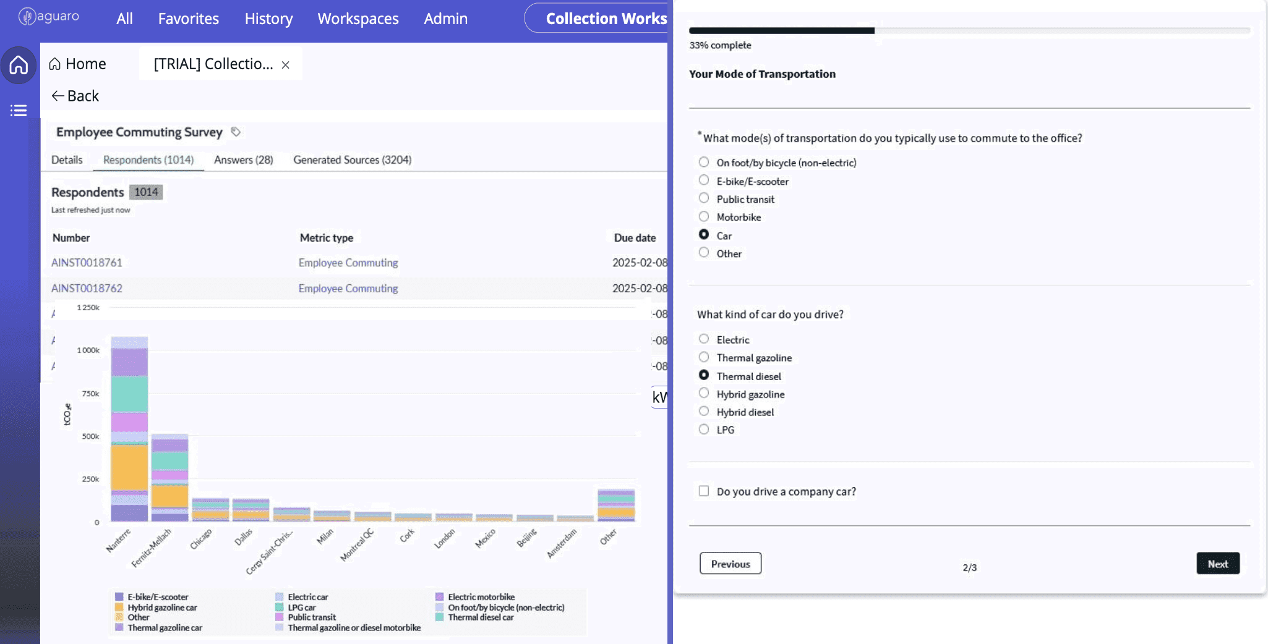The width and height of the screenshot is (1268, 644).
Task: Select the Public transit transportation mode
Action: click(x=704, y=198)
